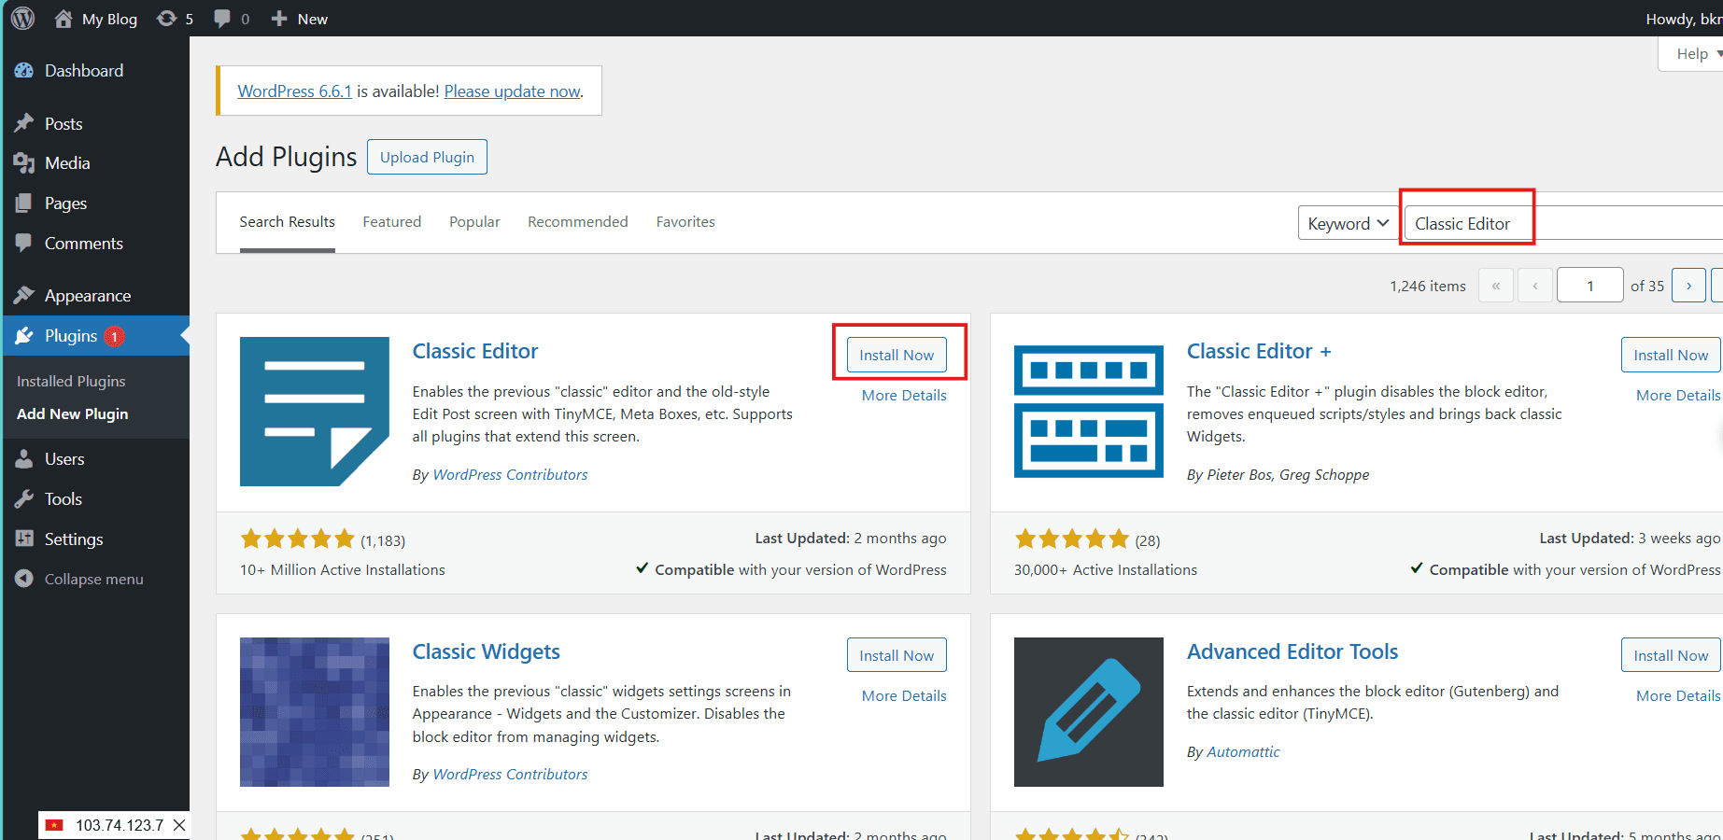This screenshot has width=1723, height=840.
Task: Switch to the Featured plugins tab
Action: 391,221
